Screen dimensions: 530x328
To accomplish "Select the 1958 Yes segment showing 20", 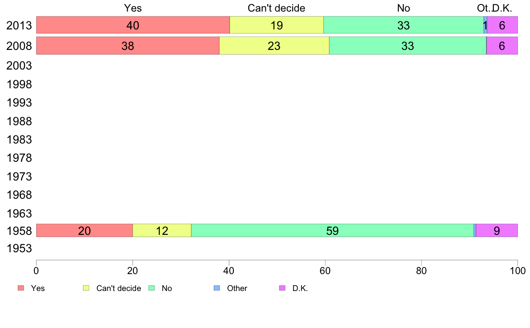I will click(x=84, y=230).
